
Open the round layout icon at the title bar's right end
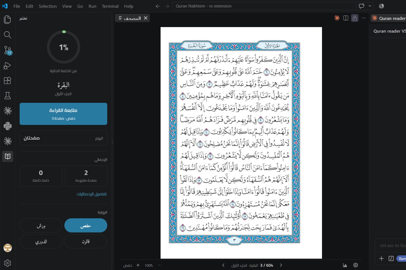[x=381, y=6]
